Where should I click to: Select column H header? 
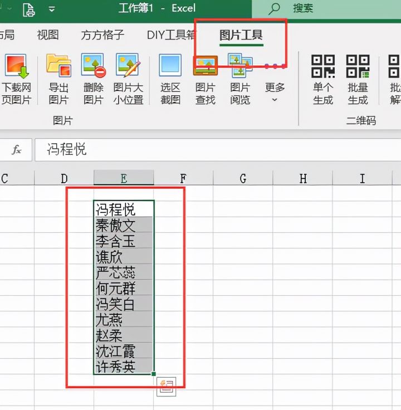tap(303, 179)
